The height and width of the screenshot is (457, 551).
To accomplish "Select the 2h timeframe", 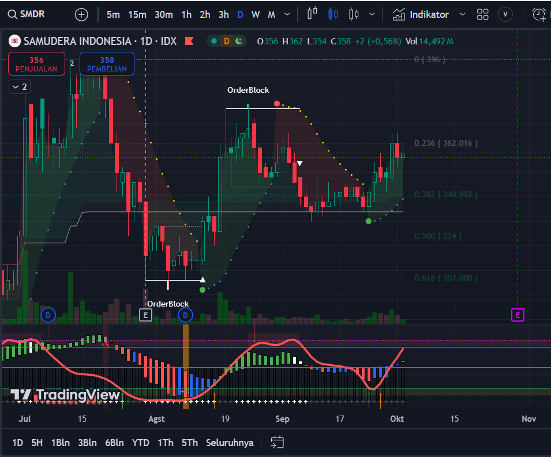I will pyautogui.click(x=205, y=15).
